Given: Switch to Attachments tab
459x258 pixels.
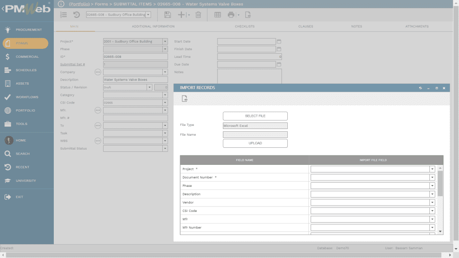Looking at the screenshot, I should click(x=417, y=26).
